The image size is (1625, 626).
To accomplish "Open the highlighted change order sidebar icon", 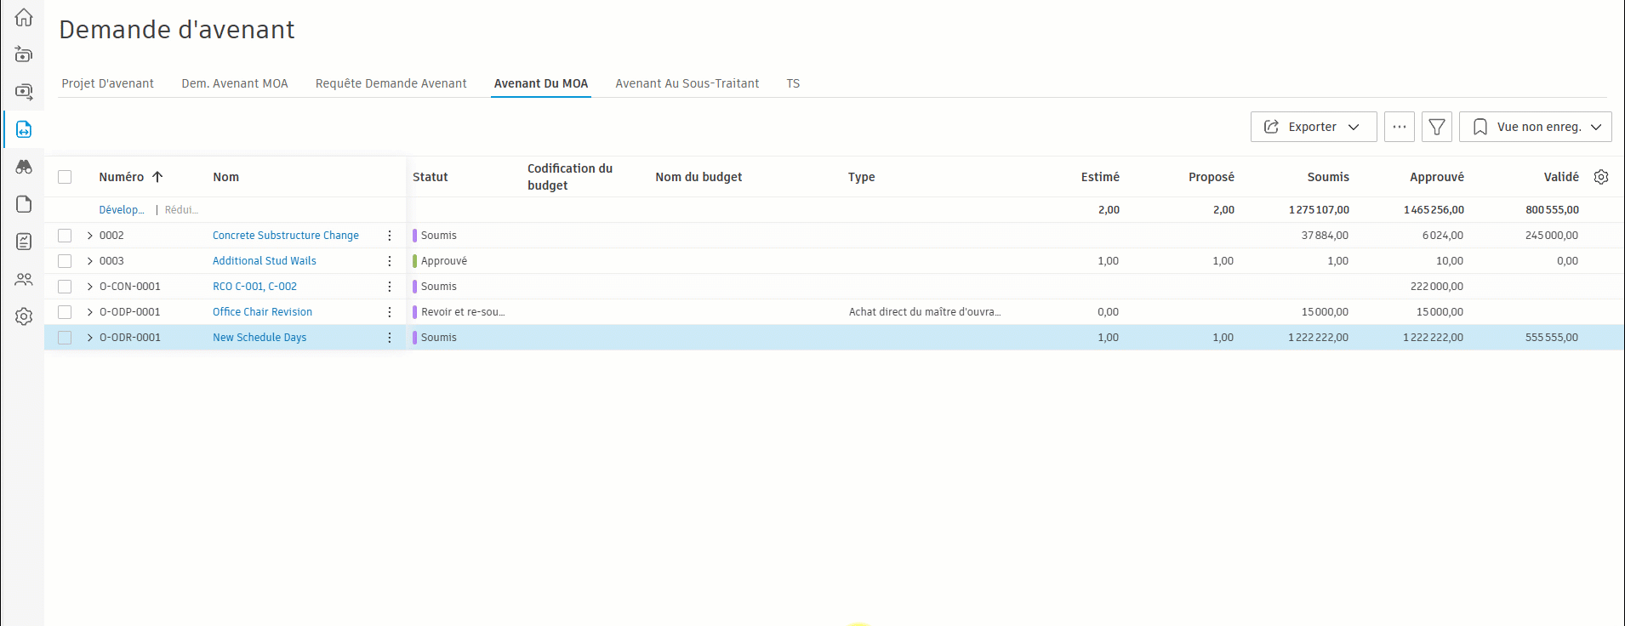I will pyautogui.click(x=24, y=129).
